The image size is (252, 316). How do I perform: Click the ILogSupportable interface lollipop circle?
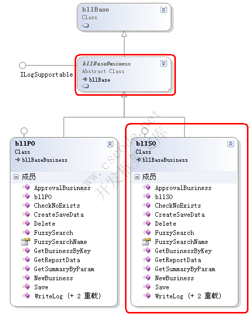(x=23, y=66)
